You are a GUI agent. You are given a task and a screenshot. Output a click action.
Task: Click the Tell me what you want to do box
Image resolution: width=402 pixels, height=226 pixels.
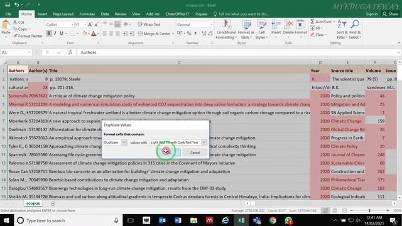(241, 14)
